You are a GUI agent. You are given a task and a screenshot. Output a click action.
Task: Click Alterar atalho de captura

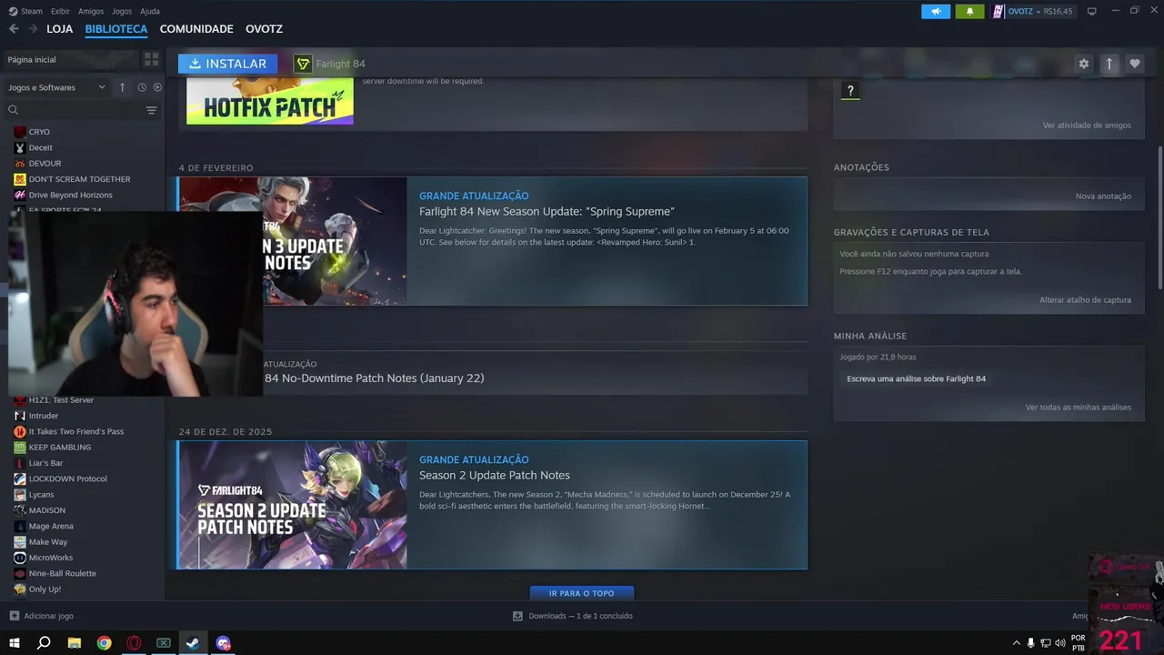coord(1085,300)
